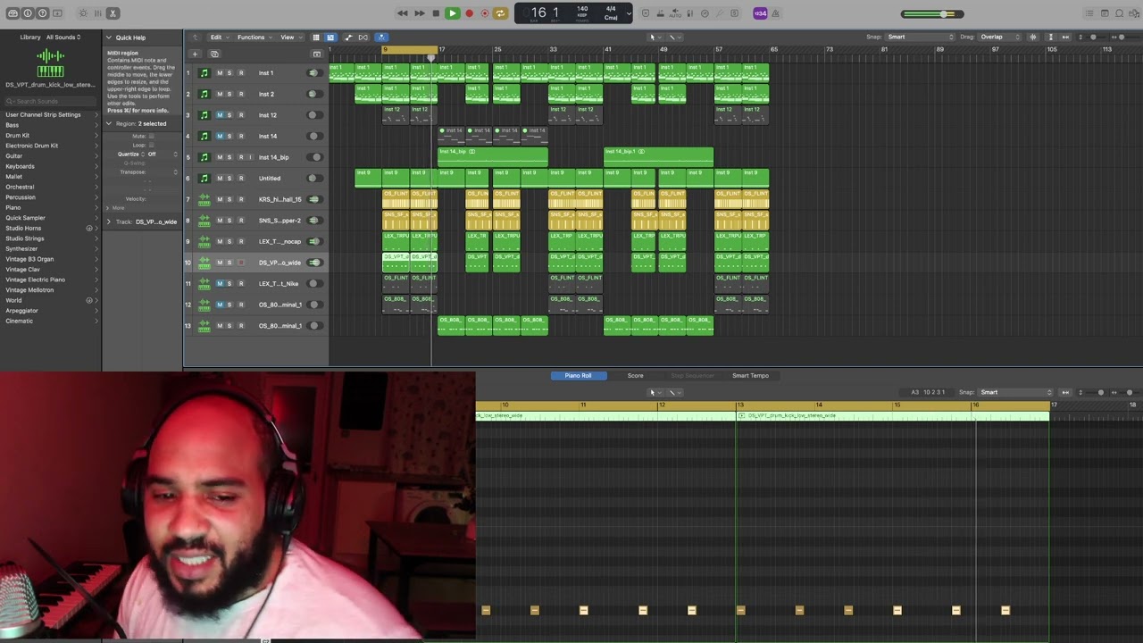
Task: Select the Piano Roll tab
Action: point(578,375)
